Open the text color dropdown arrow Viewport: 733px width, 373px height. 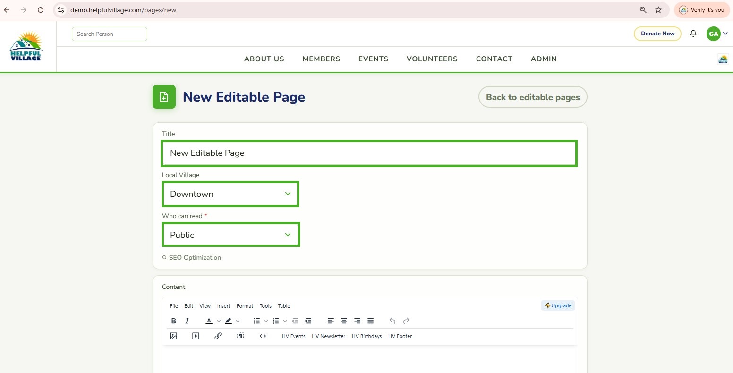click(218, 321)
